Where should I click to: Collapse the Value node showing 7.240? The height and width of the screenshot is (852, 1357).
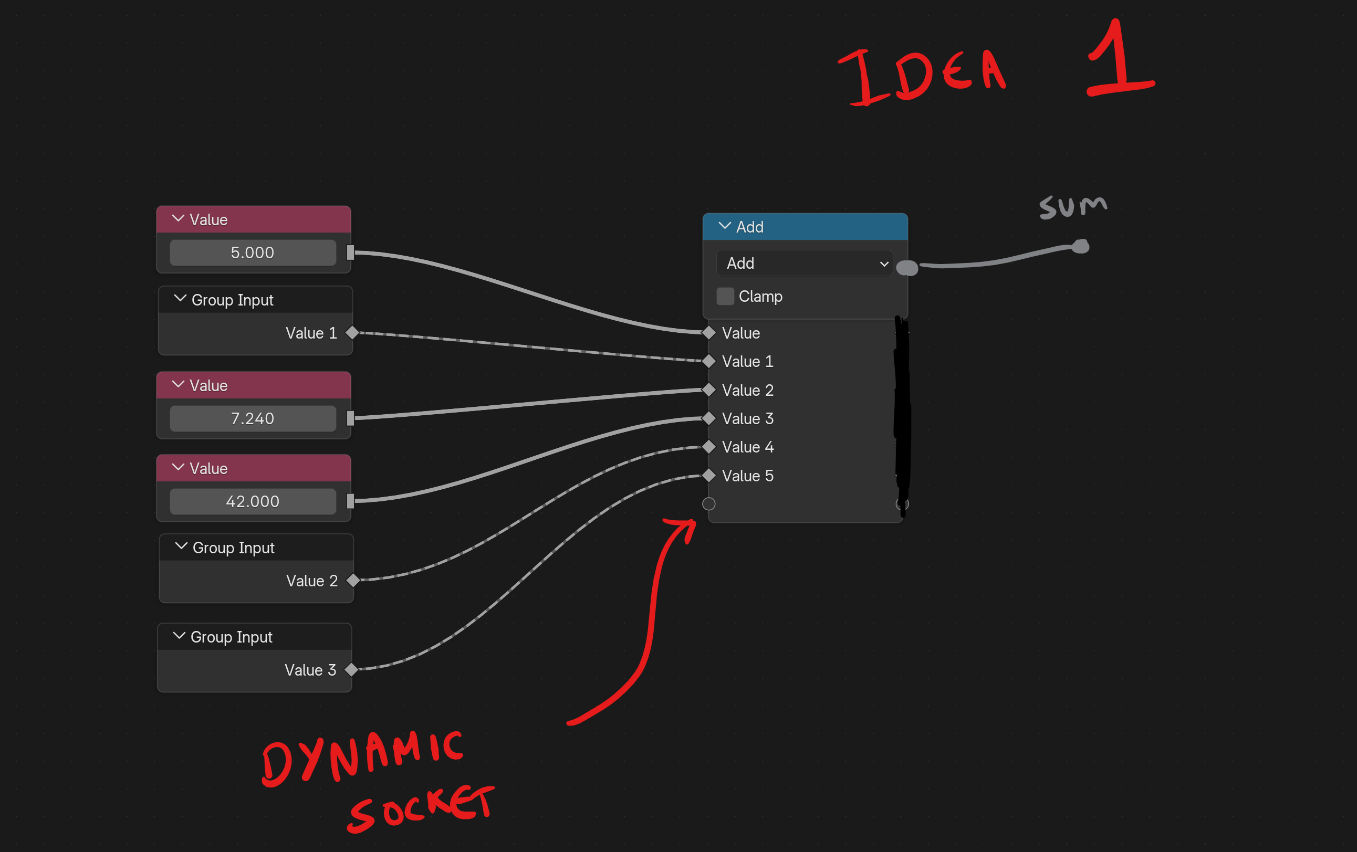click(178, 384)
